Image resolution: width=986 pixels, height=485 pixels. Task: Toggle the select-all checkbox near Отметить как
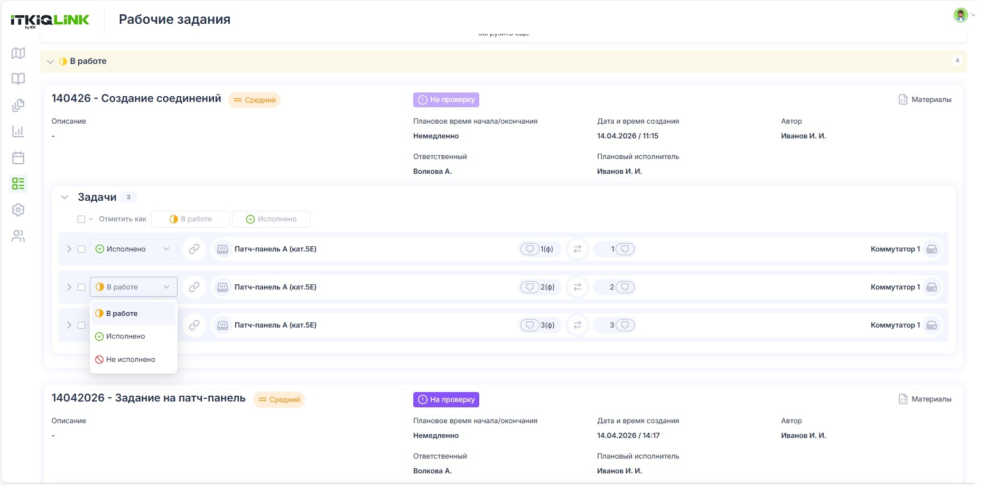click(x=81, y=219)
